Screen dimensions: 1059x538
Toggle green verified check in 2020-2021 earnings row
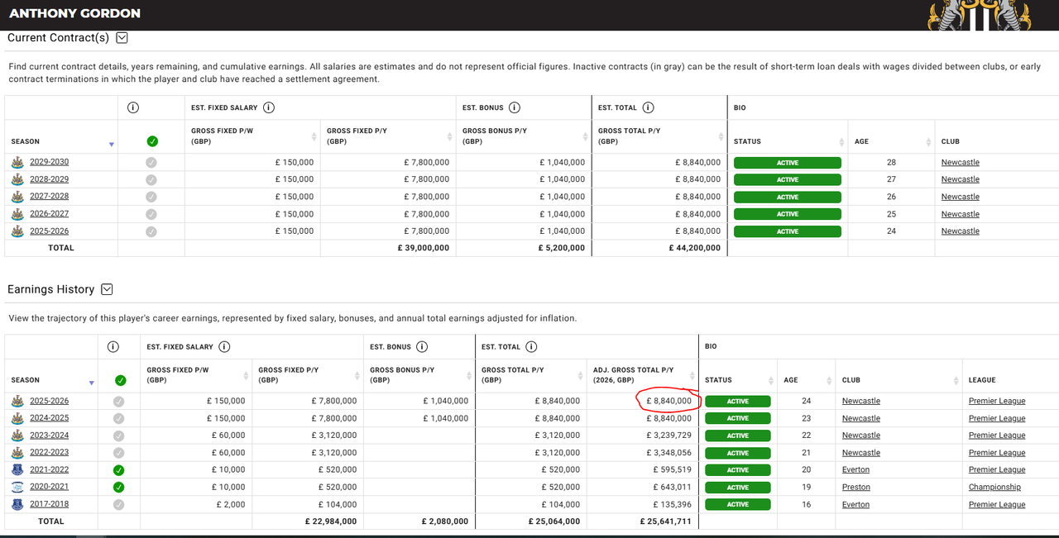click(119, 488)
